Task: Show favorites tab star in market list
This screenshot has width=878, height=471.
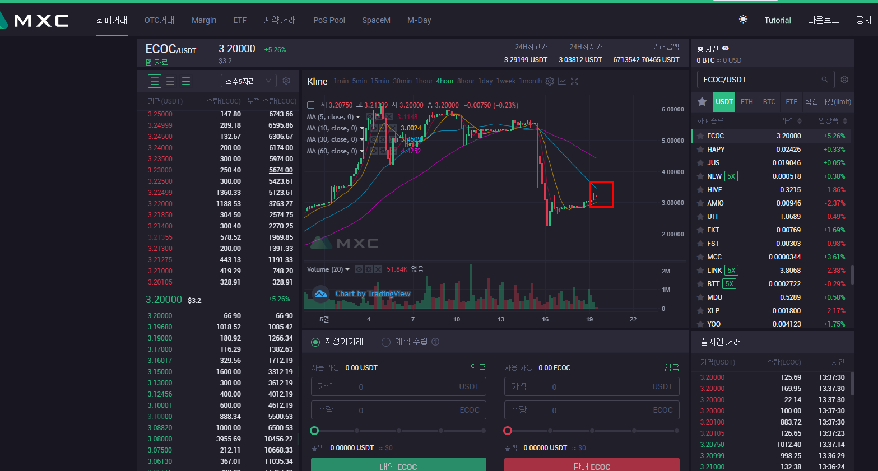Action: [702, 101]
